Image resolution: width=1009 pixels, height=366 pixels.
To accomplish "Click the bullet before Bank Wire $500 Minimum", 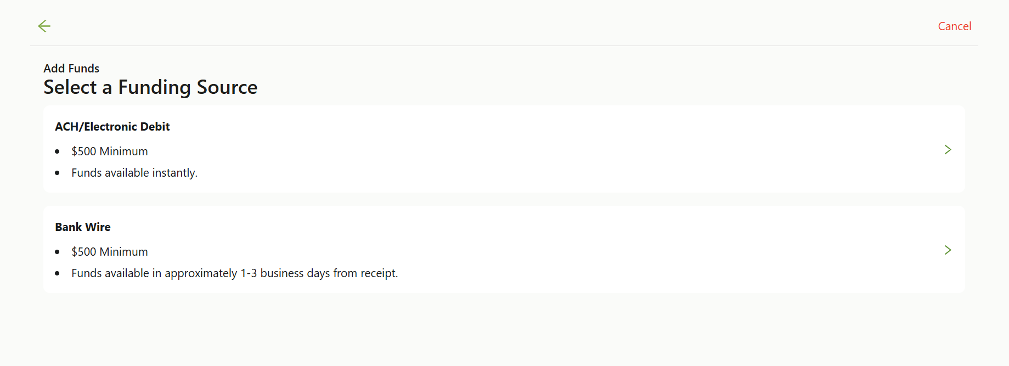I will [x=57, y=252].
